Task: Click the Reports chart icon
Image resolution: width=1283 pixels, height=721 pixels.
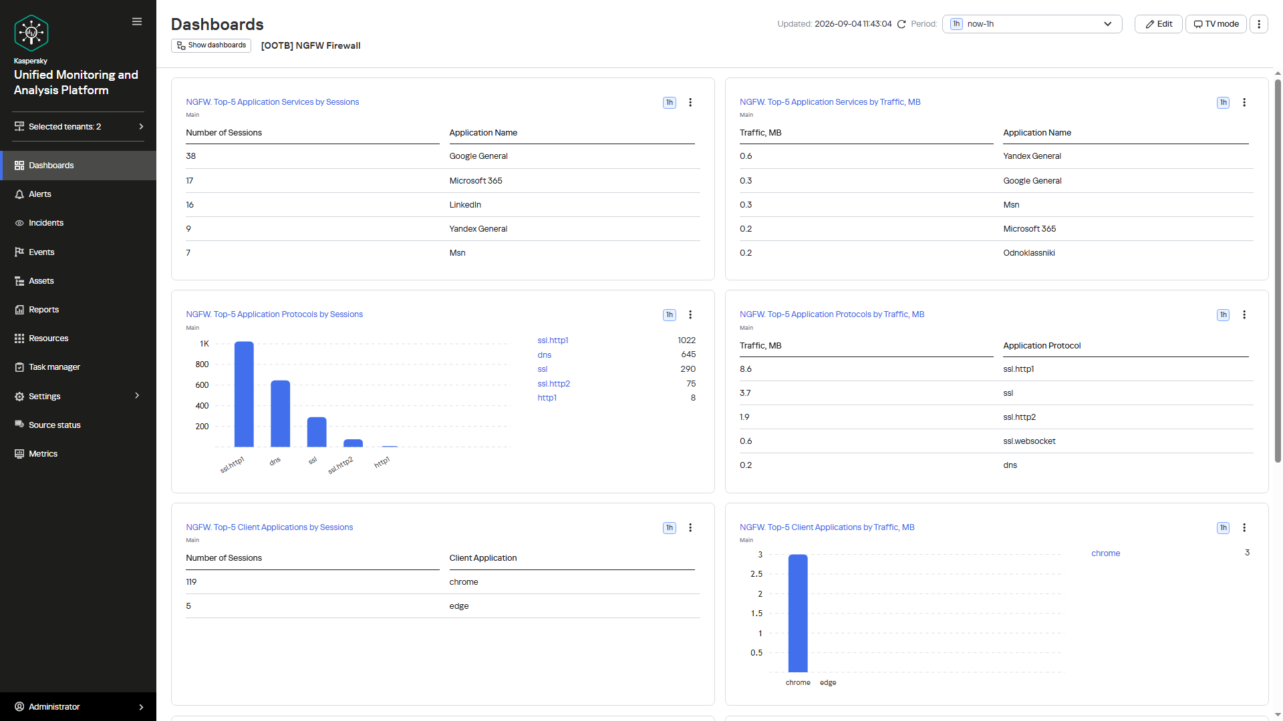Action: (x=19, y=310)
